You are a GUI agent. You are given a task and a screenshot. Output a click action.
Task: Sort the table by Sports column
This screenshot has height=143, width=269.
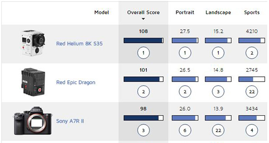252,13
